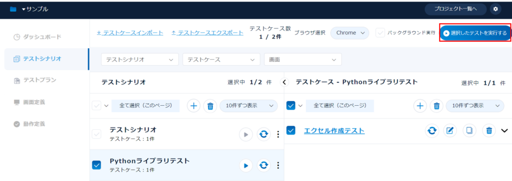Uncheck the エクセル作成テスト checkbox

coord(291,131)
